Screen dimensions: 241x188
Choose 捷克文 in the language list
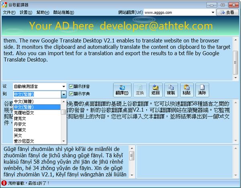pyautogui.click(x=37, y=118)
